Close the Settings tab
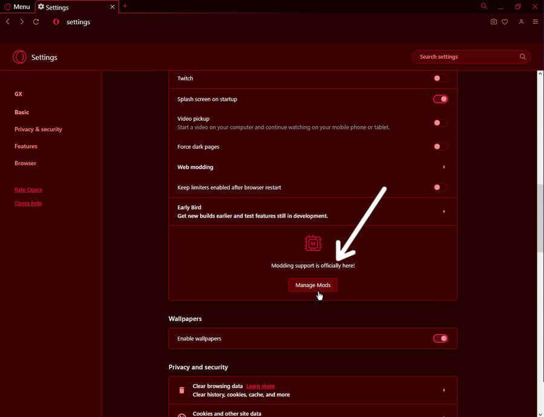This screenshot has height=417, width=544. click(x=112, y=7)
